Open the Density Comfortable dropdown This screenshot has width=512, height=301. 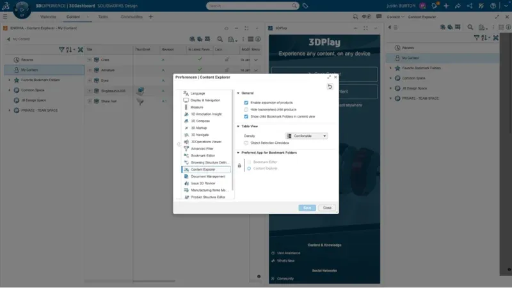(307, 136)
